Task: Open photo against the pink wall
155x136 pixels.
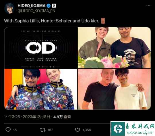Action: tap(114, 89)
